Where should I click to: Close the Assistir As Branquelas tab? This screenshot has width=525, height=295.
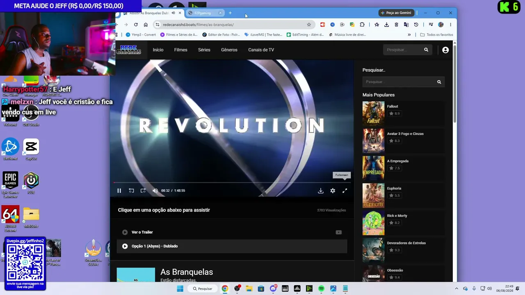pyautogui.click(x=180, y=13)
